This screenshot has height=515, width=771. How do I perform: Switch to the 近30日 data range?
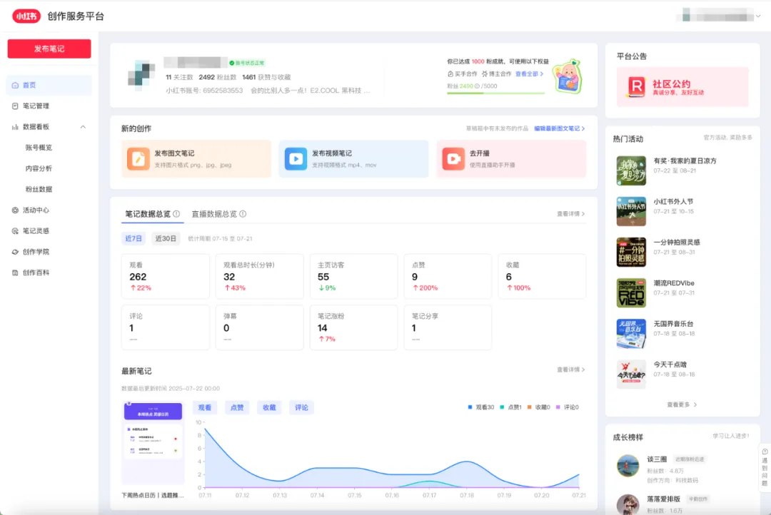(166, 238)
